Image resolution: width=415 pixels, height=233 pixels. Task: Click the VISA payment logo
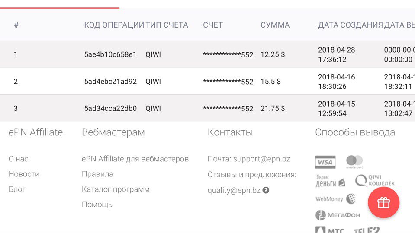click(325, 162)
